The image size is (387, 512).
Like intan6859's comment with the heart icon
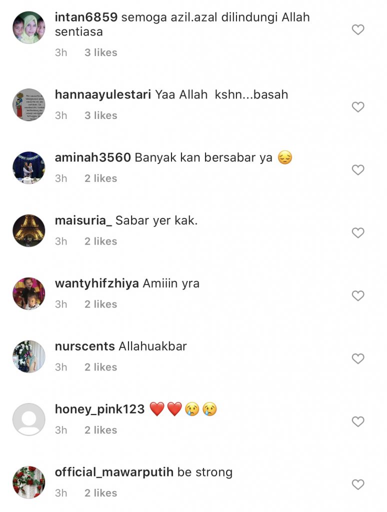(358, 29)
